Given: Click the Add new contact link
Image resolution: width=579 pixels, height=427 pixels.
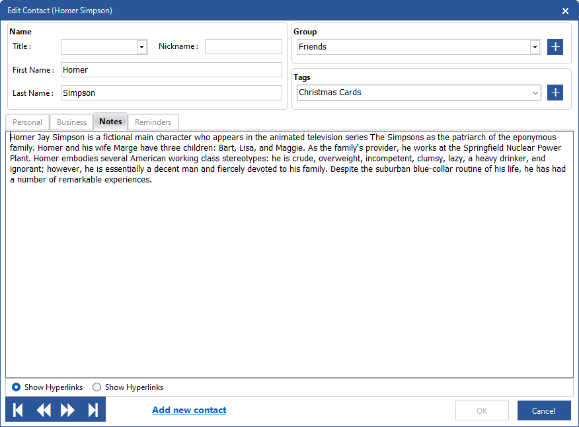Looking at the screenshot, I should 189,410.
